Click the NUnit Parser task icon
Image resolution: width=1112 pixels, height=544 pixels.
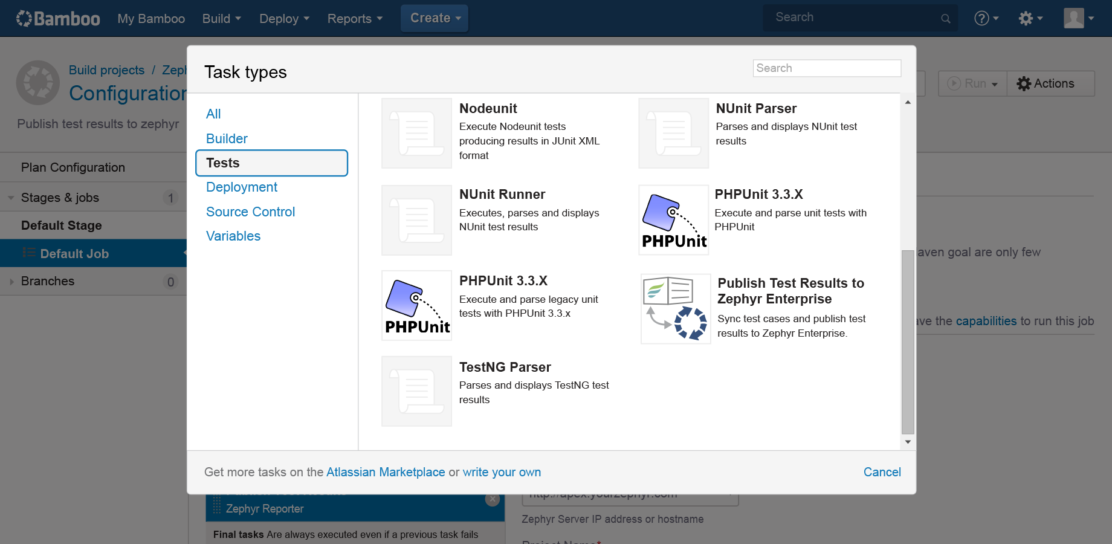(x=673, y=133)
